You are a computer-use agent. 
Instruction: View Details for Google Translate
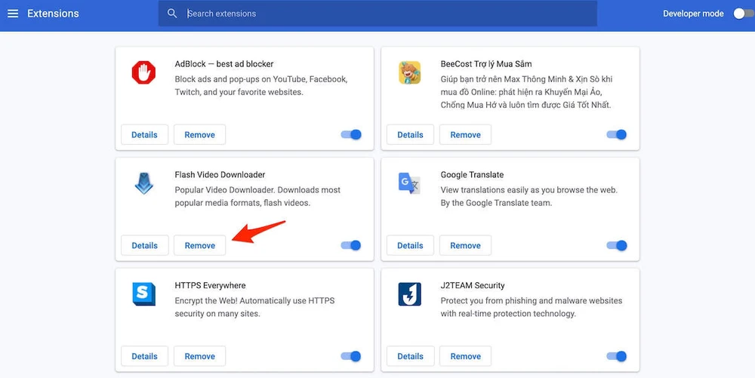point(410,245)
